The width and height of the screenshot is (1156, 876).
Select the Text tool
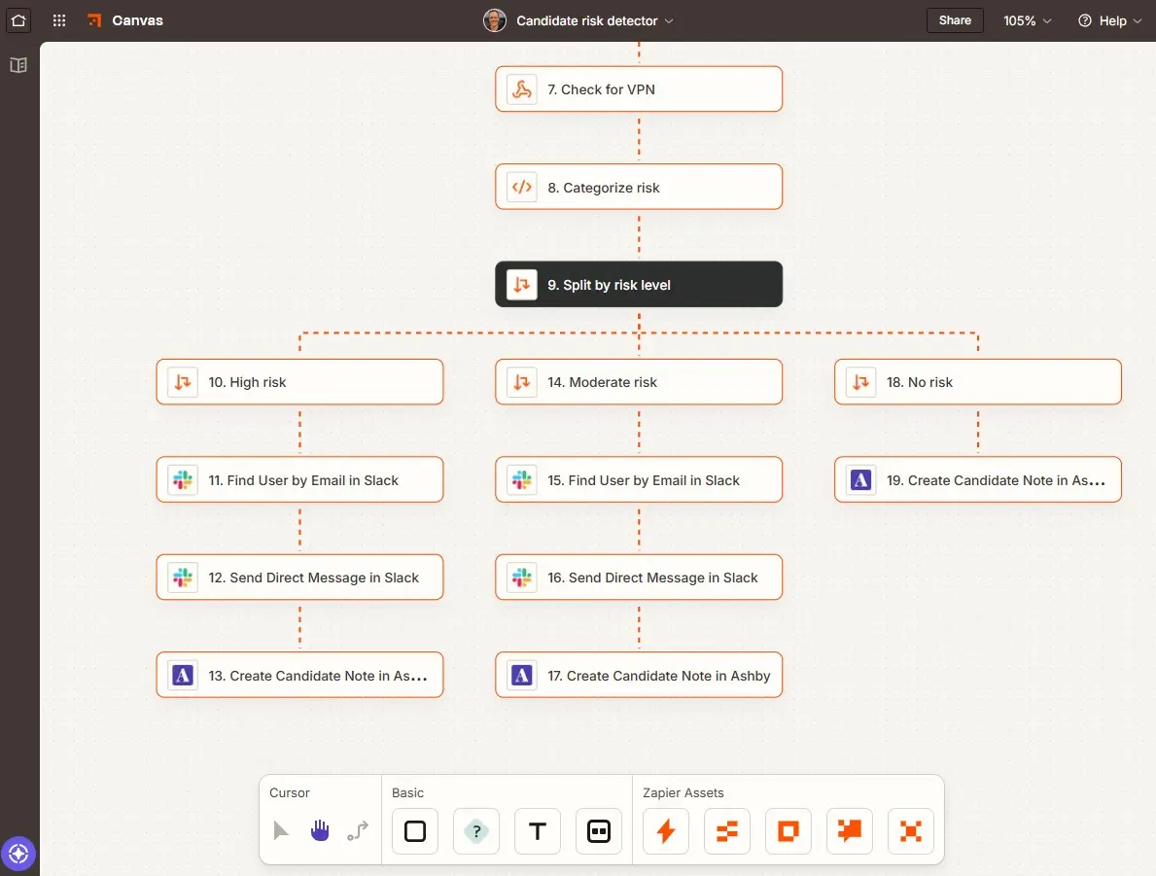click(537, 831)
